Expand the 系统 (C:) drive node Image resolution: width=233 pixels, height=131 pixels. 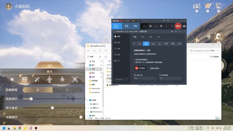click(x=88, y=104)
